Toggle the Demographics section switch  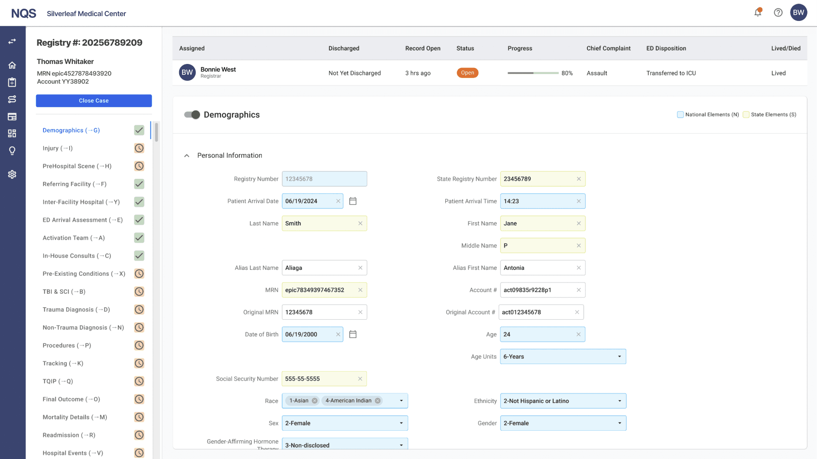pyautogui.click(x=191, y=114)
